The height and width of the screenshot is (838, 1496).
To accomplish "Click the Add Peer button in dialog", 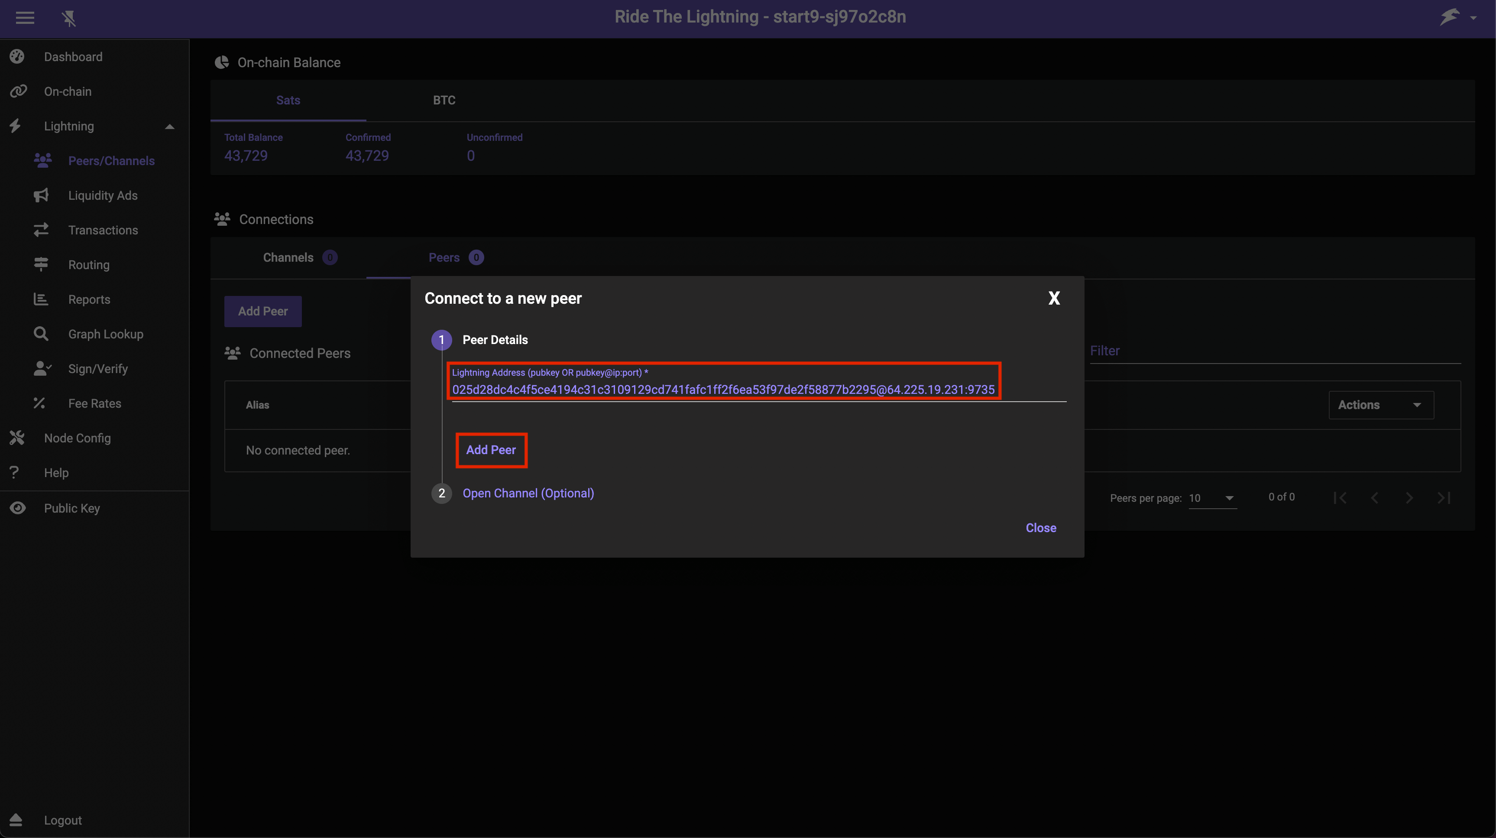I will (x=491, y=449).
